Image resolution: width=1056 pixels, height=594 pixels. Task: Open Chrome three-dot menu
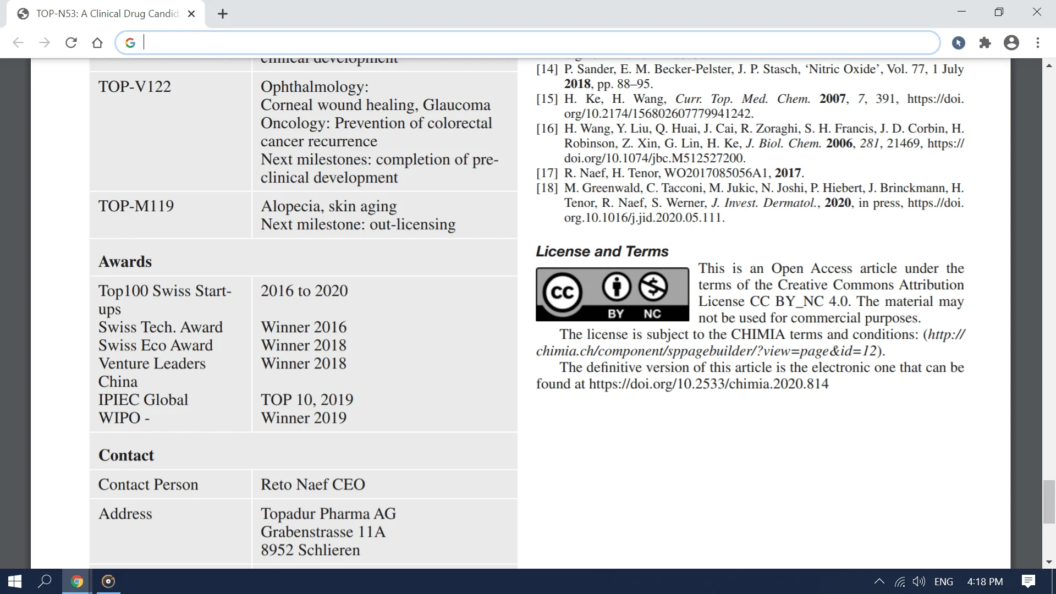(1038, 43)
